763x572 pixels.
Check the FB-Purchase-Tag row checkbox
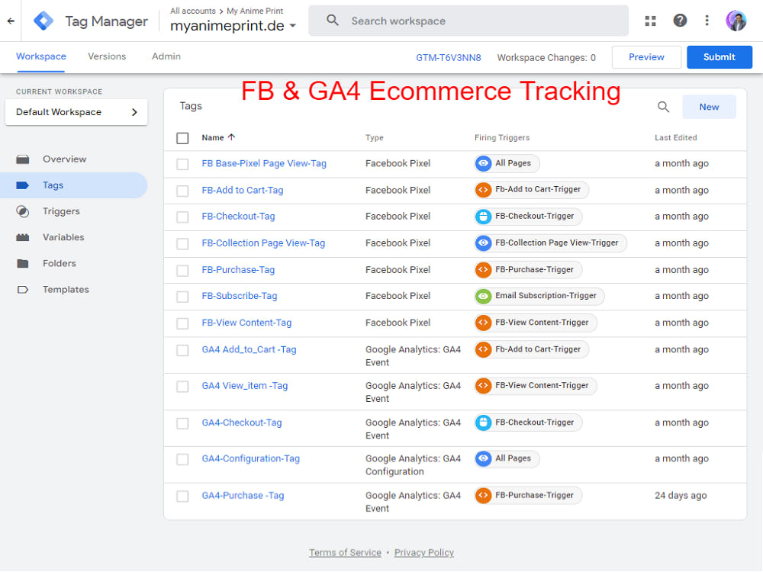tap(182, 269)
